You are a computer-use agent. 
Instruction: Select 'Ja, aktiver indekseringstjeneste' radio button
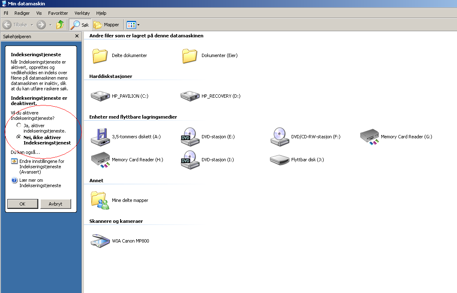click(19, 125)
